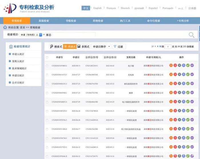Switch to 列表式 view
The image size is (200, 159).
click(70, 46)
